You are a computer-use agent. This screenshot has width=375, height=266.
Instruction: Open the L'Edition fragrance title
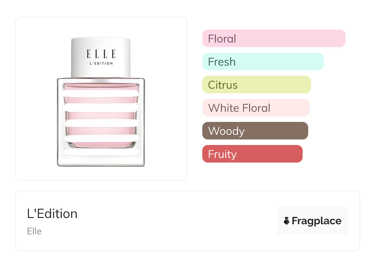point(52,214)
